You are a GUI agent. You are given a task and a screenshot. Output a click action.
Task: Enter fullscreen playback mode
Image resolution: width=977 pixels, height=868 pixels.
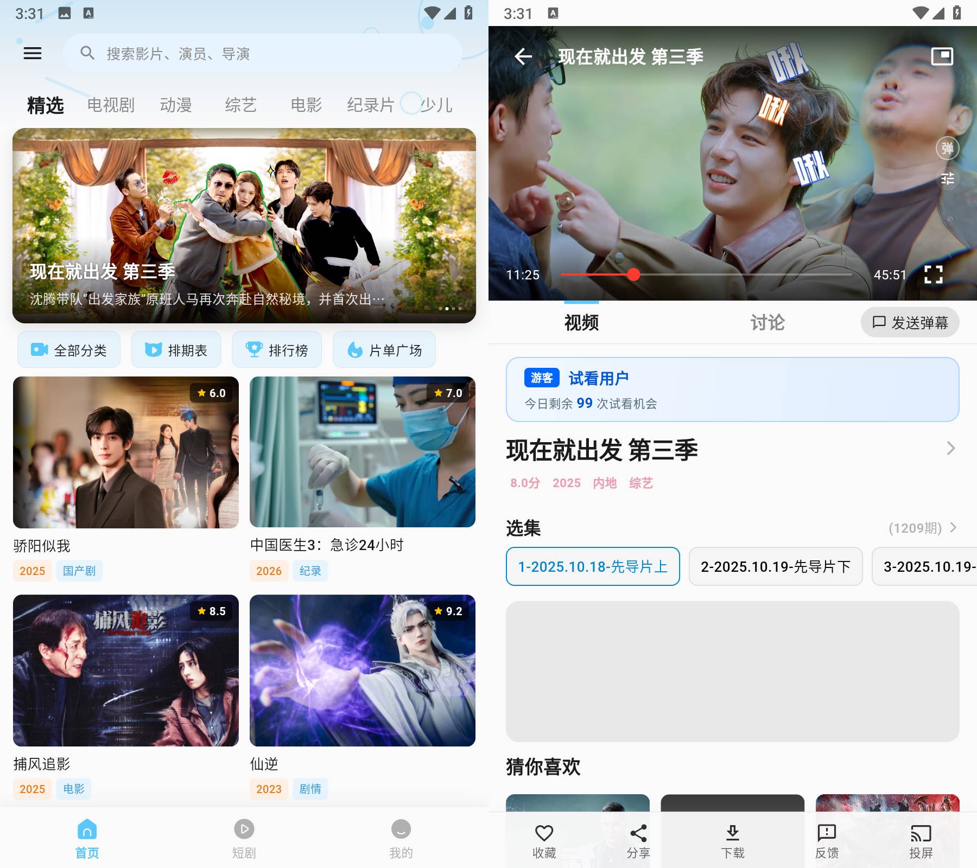935,275
